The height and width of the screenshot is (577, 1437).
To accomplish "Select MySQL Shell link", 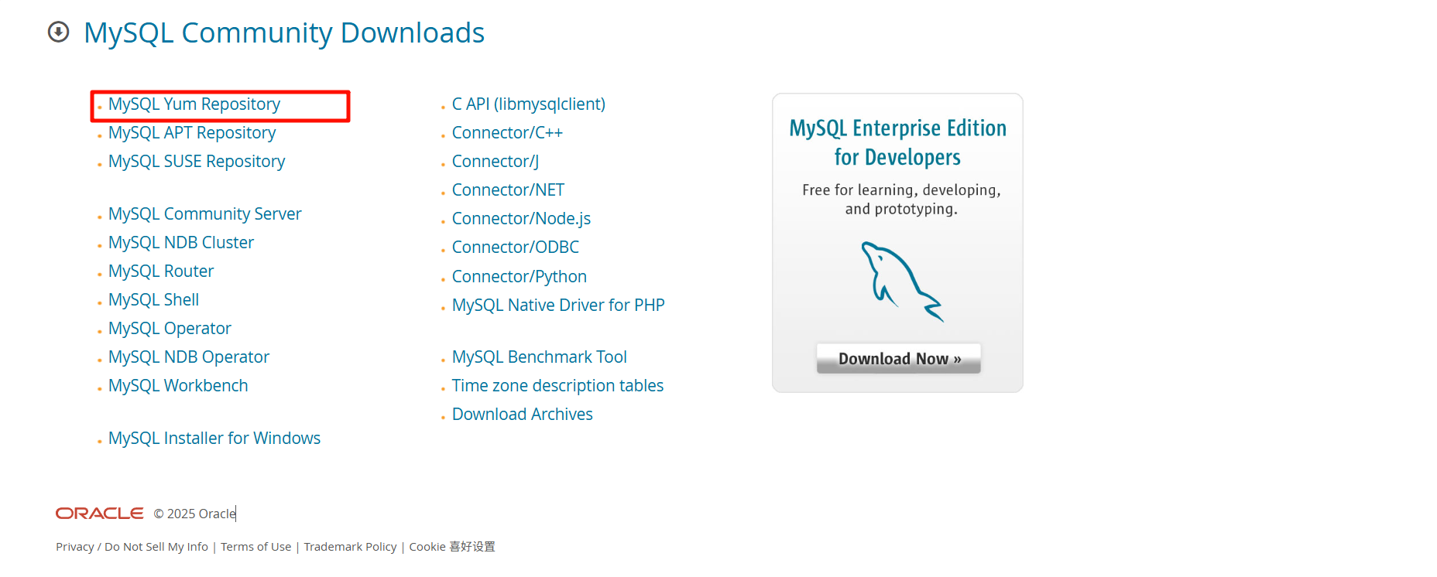I will (153, 300).
